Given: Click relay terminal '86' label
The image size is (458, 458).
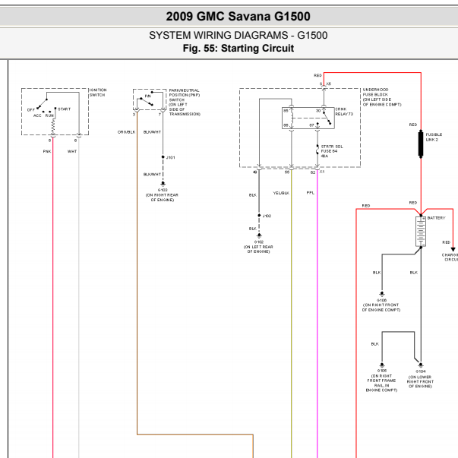Looking at the screenshot, I should pos(286,125).
